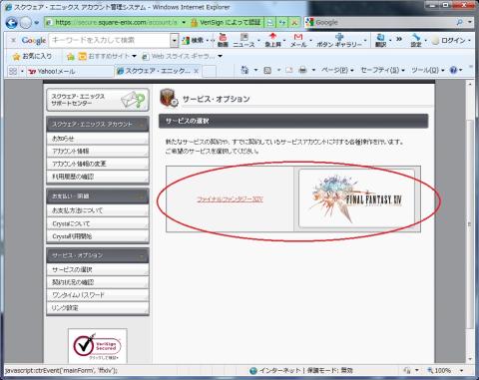Click the Google toolbar 検索 button
Screen dimensions: 479x380
pyautogui.click(x=193, y=40)
